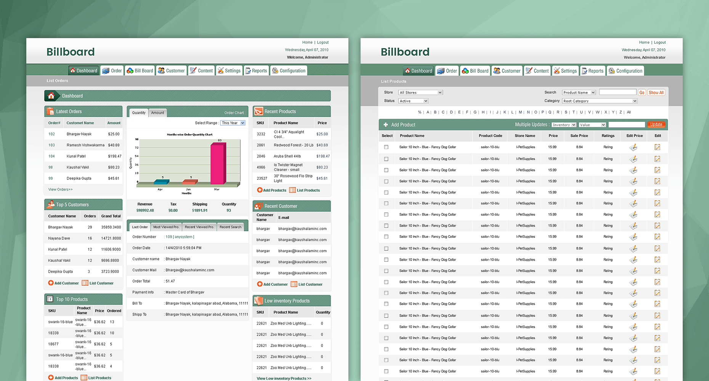The width and height of the screenshot is (709, 381).
Task: Open the Category Root Category dropdown
Action: 600,101
